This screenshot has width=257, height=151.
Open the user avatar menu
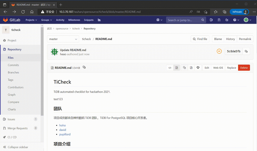247,20
